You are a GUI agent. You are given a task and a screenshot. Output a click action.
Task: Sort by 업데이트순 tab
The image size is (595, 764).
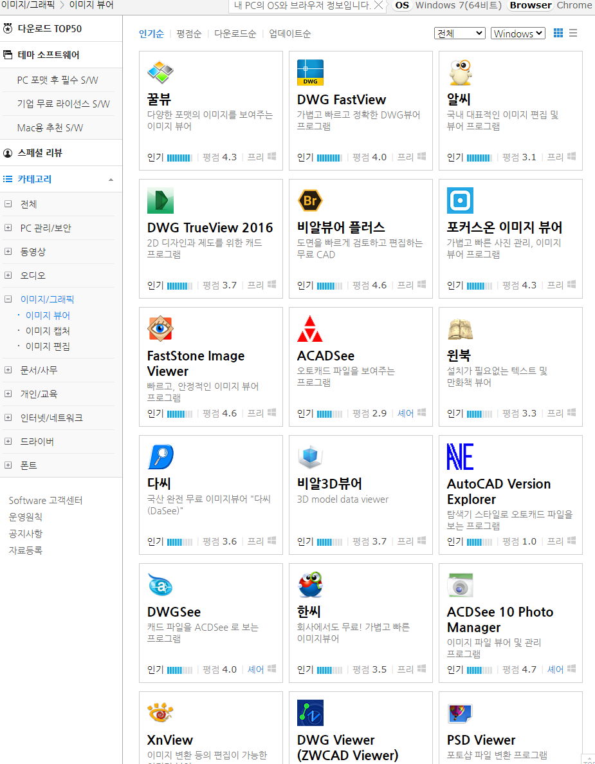click(x=289, y=33)
